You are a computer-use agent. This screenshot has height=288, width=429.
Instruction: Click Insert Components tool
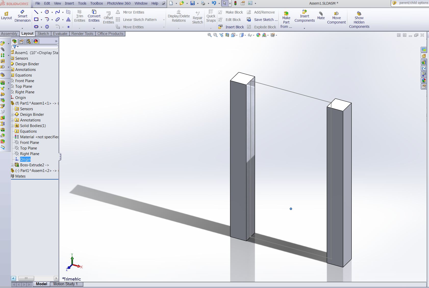[x=305, y=16]
